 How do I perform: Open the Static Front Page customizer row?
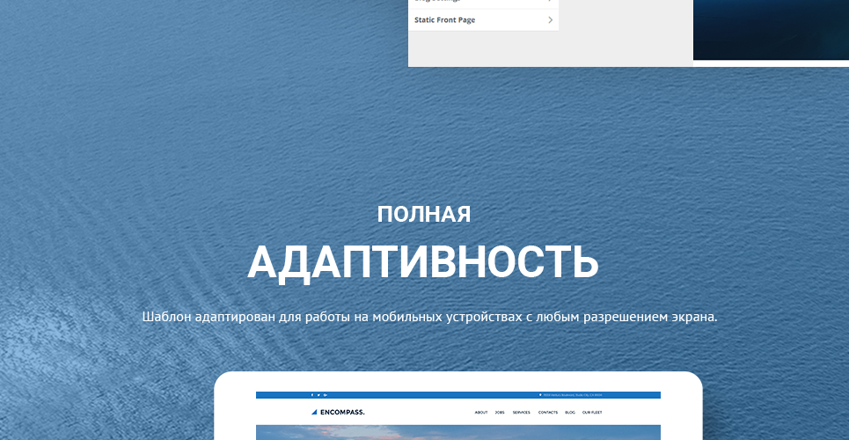484,20
